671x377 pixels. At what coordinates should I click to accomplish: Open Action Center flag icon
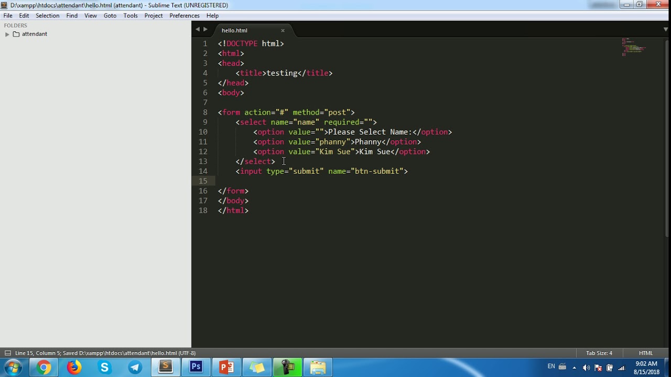tap(598, 368)
